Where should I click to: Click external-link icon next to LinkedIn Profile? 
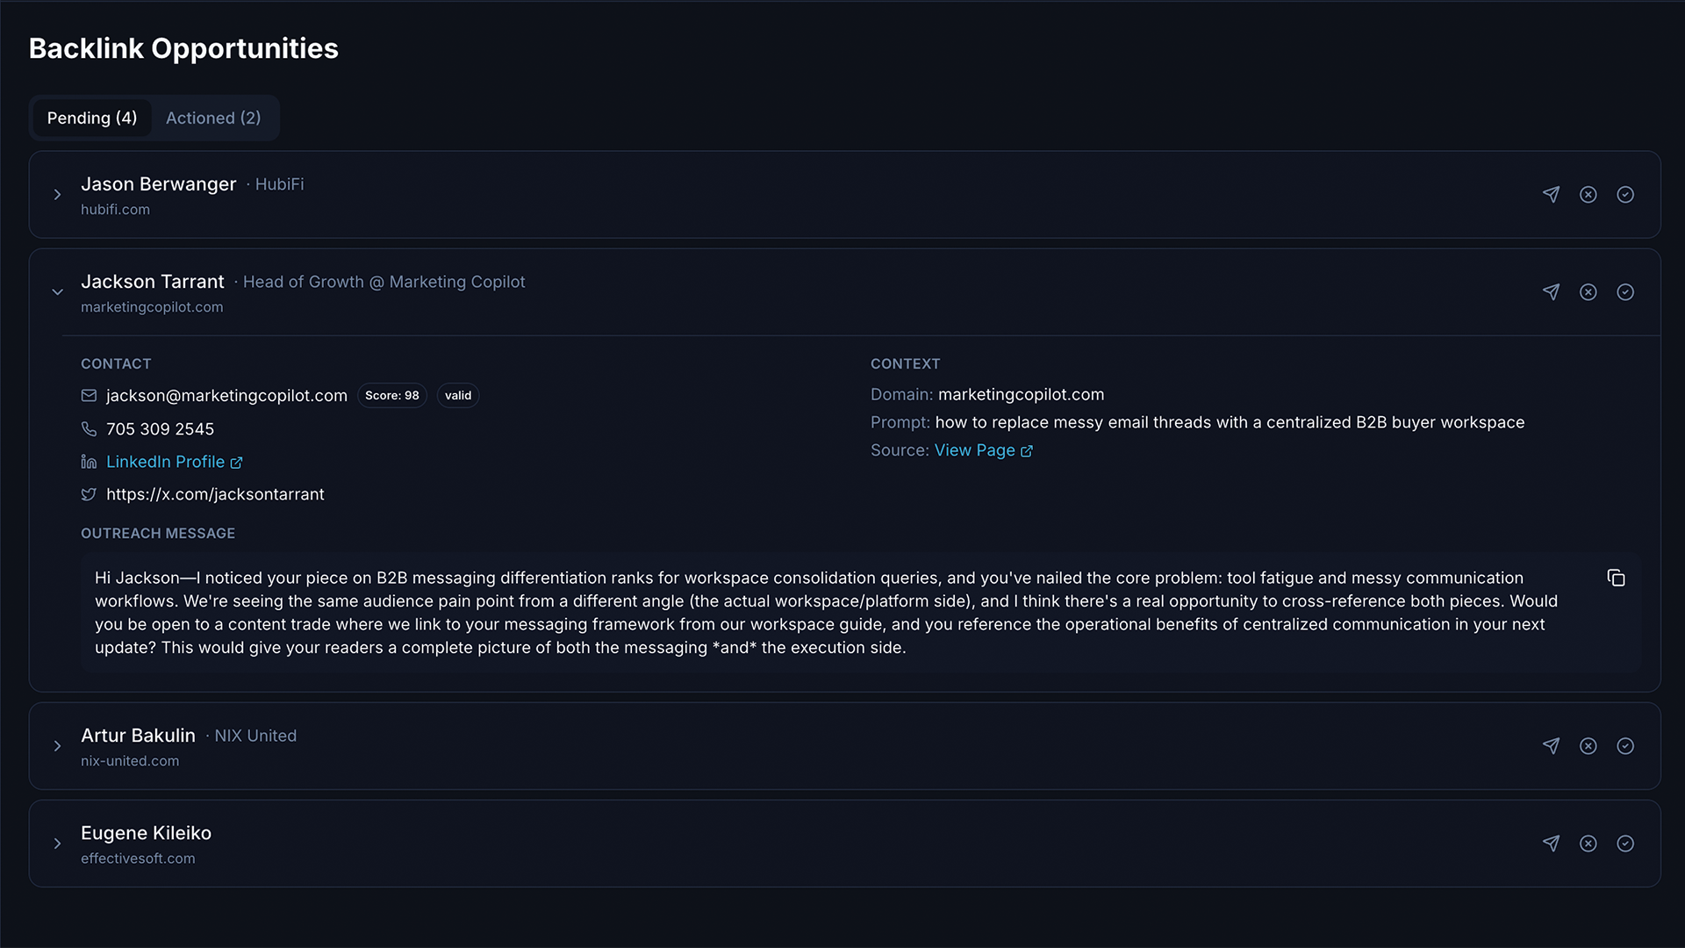point(236,463)
